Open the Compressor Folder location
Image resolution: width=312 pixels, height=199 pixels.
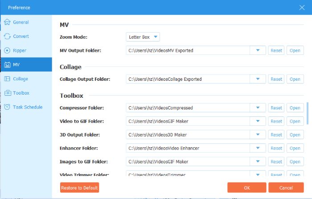pos(295,108)
